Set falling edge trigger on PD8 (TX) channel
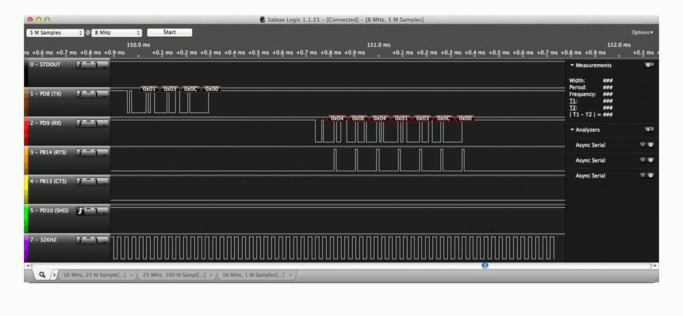Viewport: 683px width, 316px height. [x=96, y=94]
